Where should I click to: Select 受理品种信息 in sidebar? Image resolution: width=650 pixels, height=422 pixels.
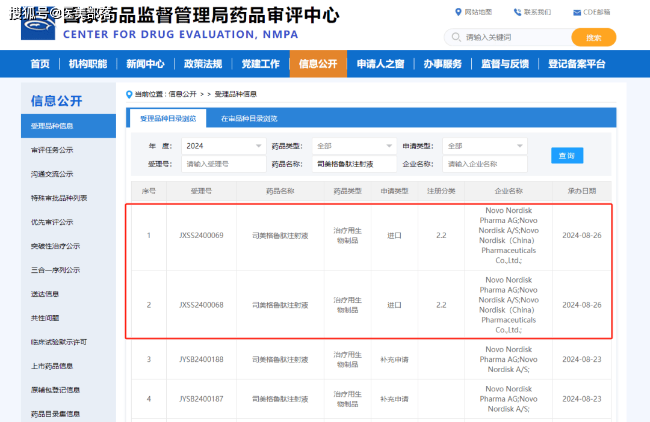pos(69,126)
